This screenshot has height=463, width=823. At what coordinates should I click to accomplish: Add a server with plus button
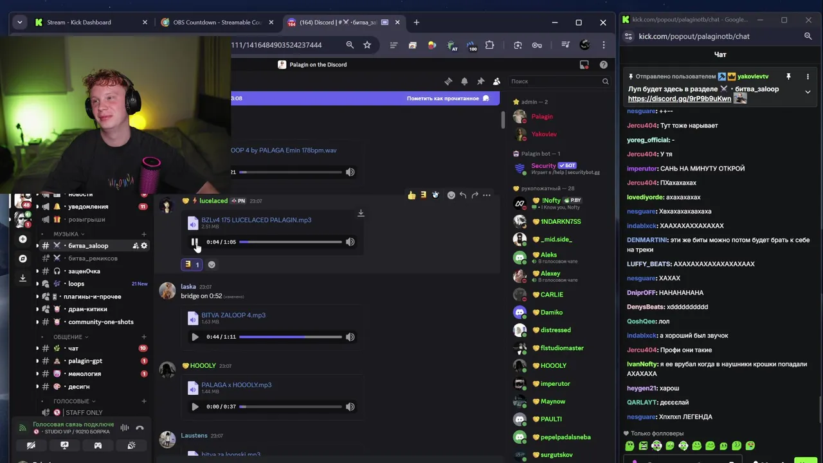[x=23, y=239]
